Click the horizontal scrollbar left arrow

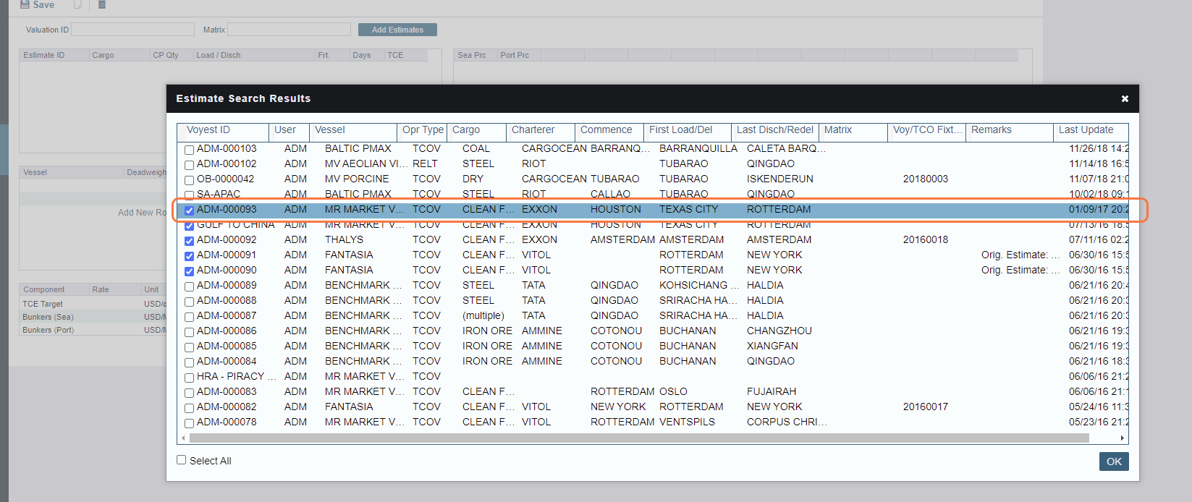point(183,438)
